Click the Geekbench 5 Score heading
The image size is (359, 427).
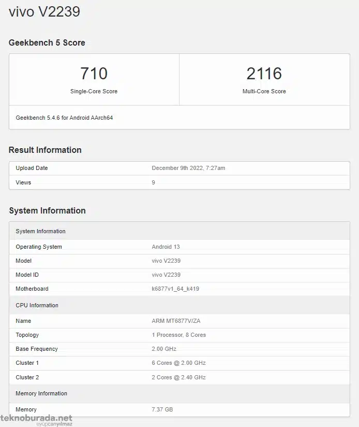[x=47, y=43]
